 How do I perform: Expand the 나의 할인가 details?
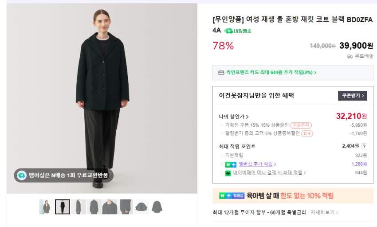pos(234,117)
